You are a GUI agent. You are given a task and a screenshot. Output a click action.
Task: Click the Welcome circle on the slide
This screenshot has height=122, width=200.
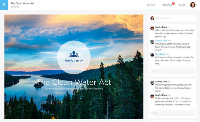(74, 57)
